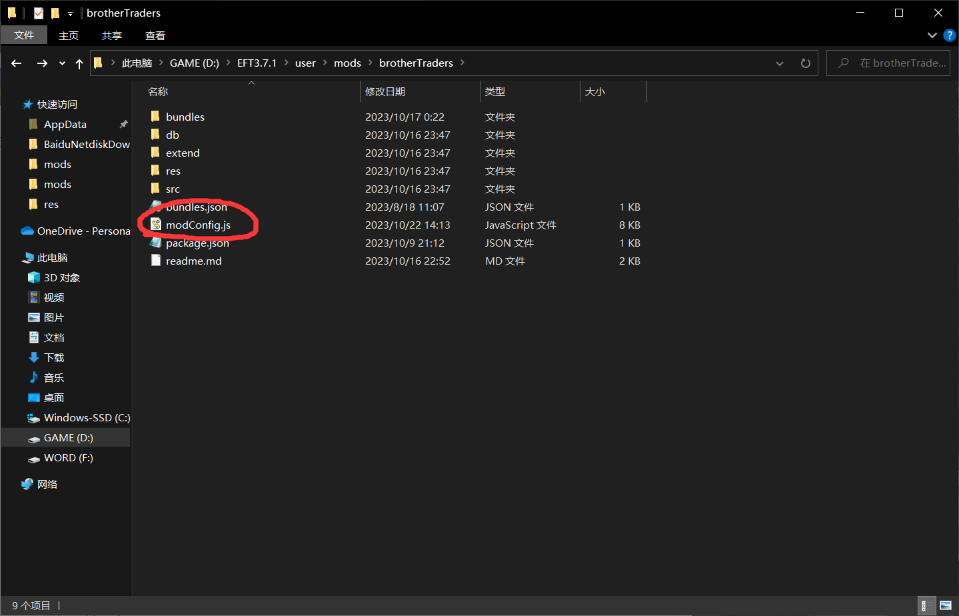Image resolution: width=959 pixels, height=616 pixels.
Task: Navigate to EFT3.7.1 in breadcrumb
Action: tap(257, 63)
